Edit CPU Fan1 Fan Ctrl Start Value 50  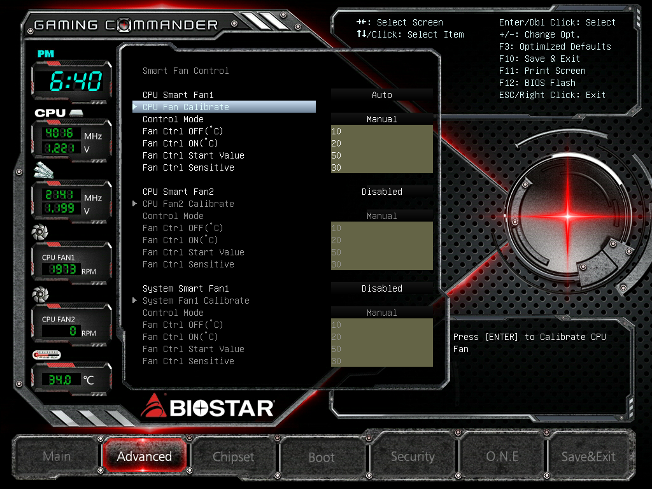tap(382, 155)
